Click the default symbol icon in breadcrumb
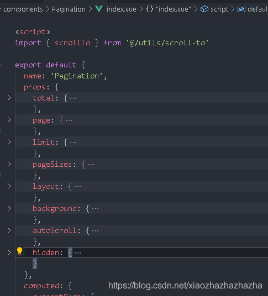The image size is (268, 296). click(x=241, y=9)
